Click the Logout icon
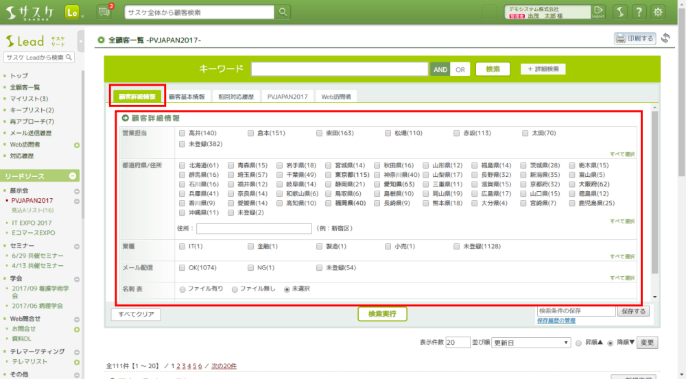The image size is (686, 379). [598, 12]
